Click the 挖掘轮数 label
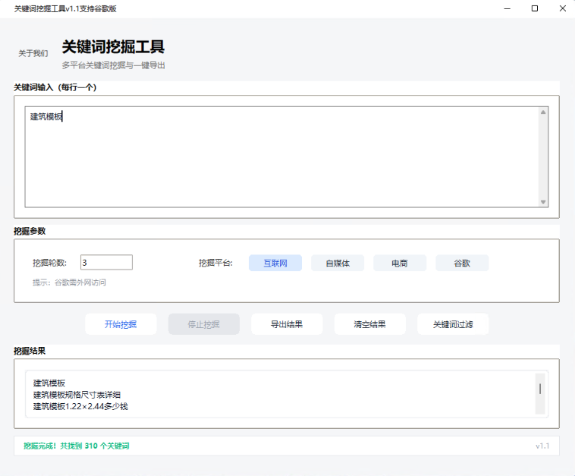Viewport: 575px width, 476px height. tap(49, 263)
